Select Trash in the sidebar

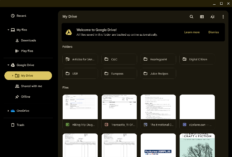pyautogui.click(x=28, y=125)
